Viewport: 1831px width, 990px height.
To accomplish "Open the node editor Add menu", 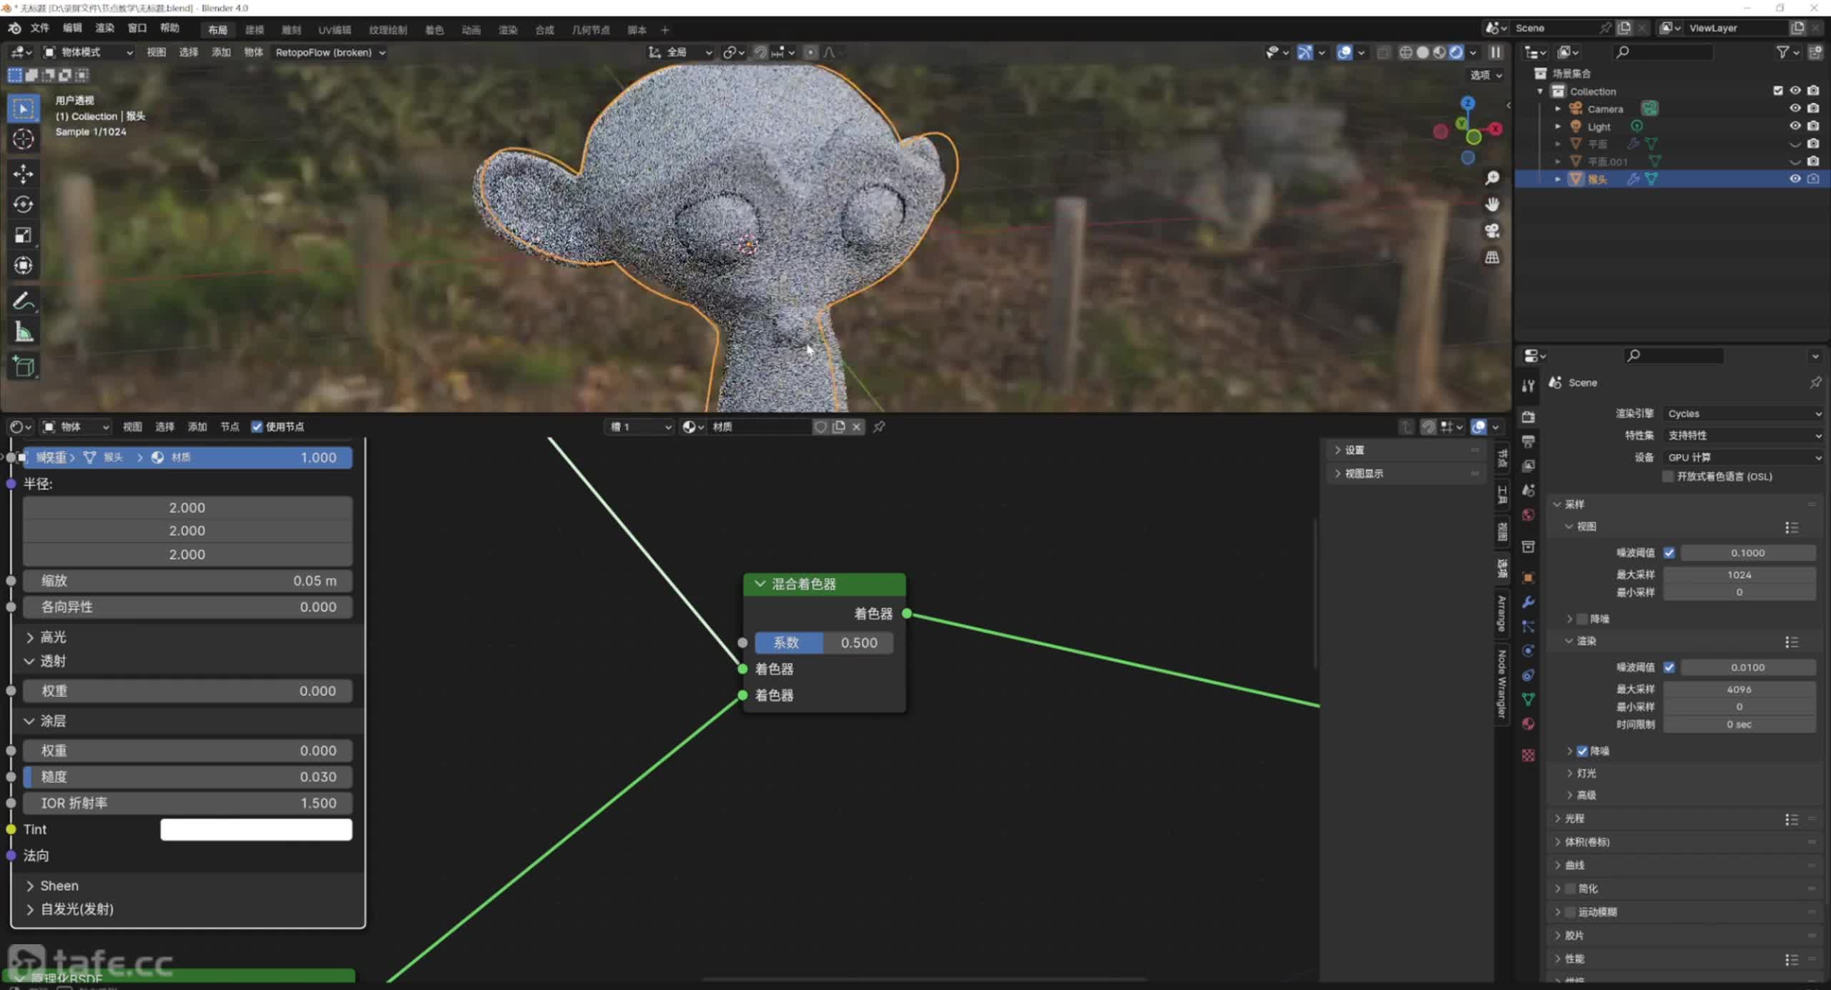I will [x=197, y=426].
